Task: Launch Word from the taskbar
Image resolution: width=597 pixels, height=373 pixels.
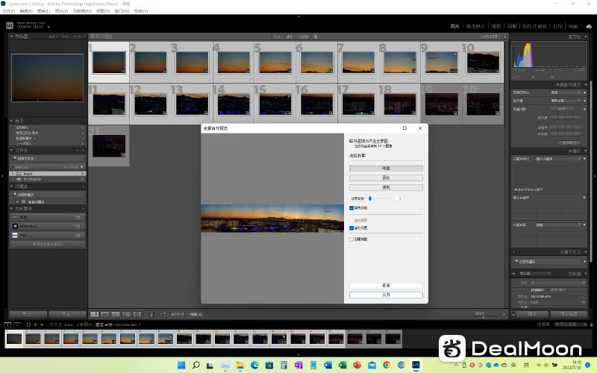Action: coord(328,365)
